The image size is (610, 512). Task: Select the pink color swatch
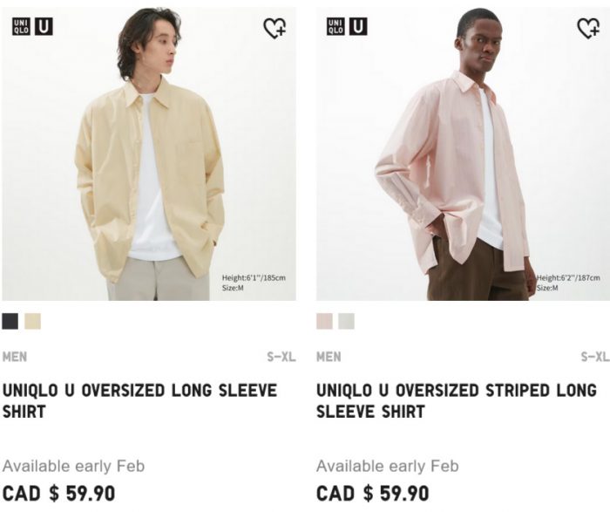[x=324, y=321]
